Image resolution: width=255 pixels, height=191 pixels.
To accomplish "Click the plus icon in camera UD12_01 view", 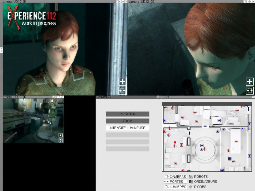I will (122, 82).
